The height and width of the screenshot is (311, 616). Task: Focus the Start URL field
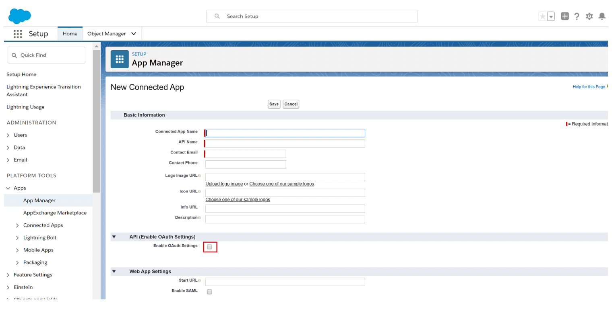tap(285, 282)
